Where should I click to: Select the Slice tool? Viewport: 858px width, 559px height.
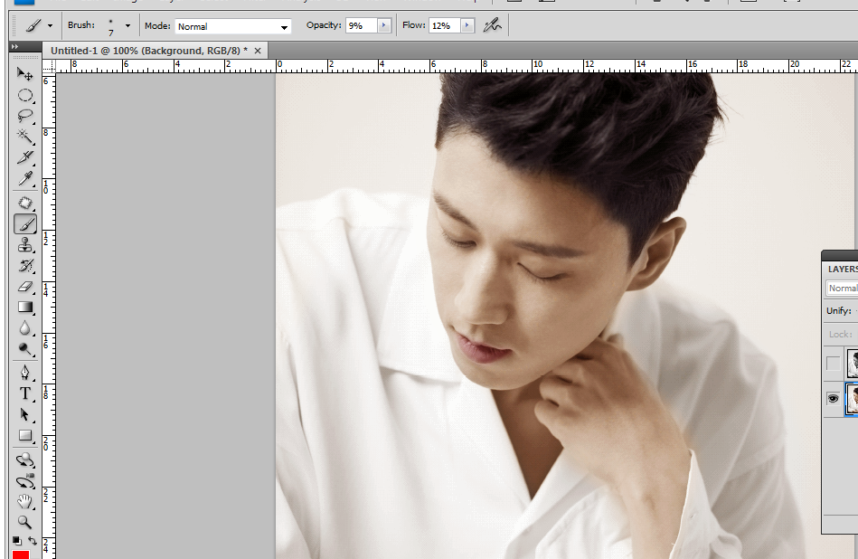[x=24, y=157]
